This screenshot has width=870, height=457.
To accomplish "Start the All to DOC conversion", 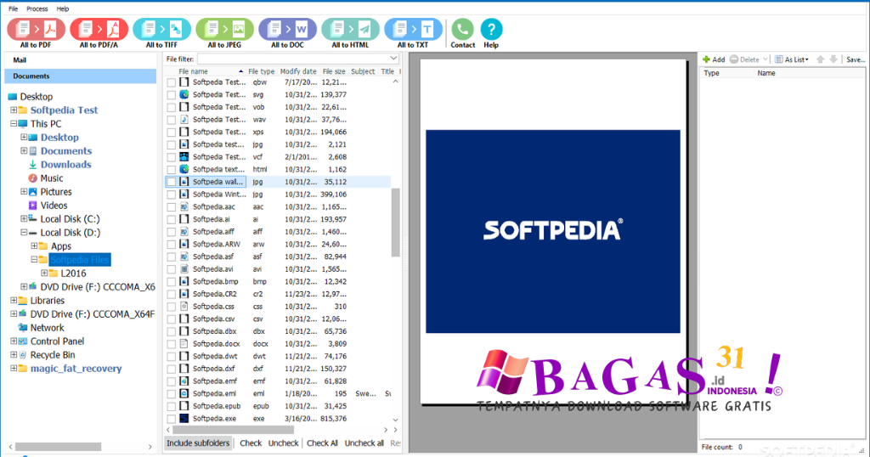I will coord(287,33).
